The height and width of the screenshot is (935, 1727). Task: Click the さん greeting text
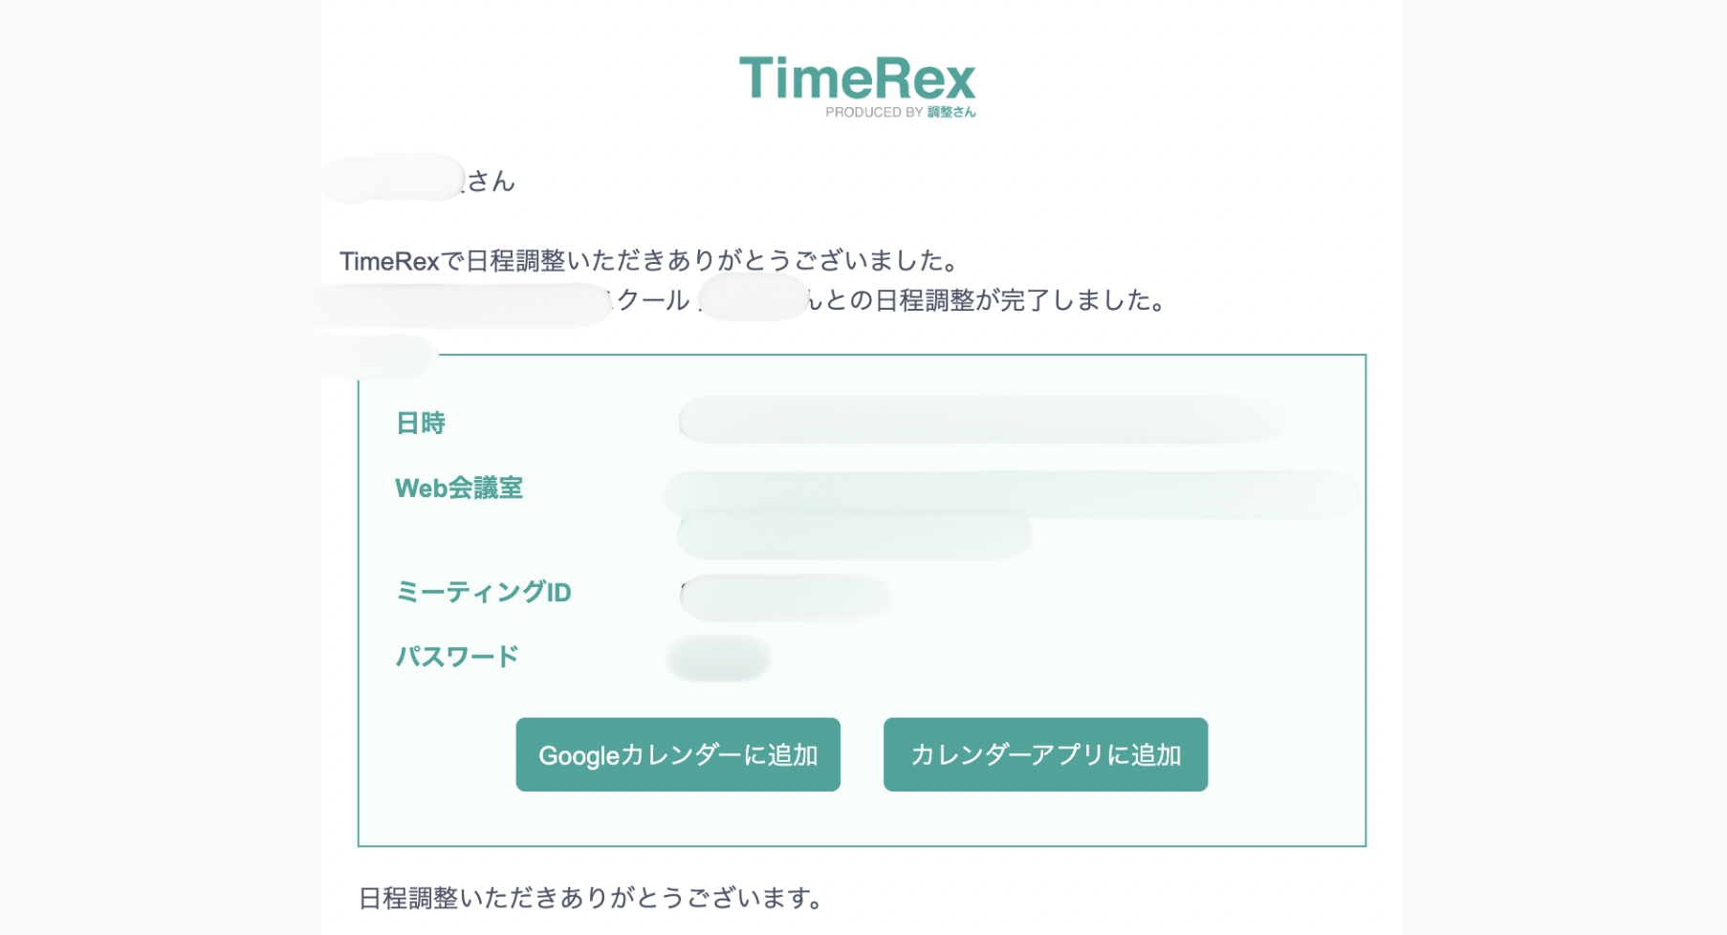click(x=492, y=182)
